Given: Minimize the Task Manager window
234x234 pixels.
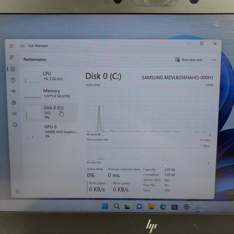Looking at the screenshot, I should pyautogui.click(x=188, y=43).
